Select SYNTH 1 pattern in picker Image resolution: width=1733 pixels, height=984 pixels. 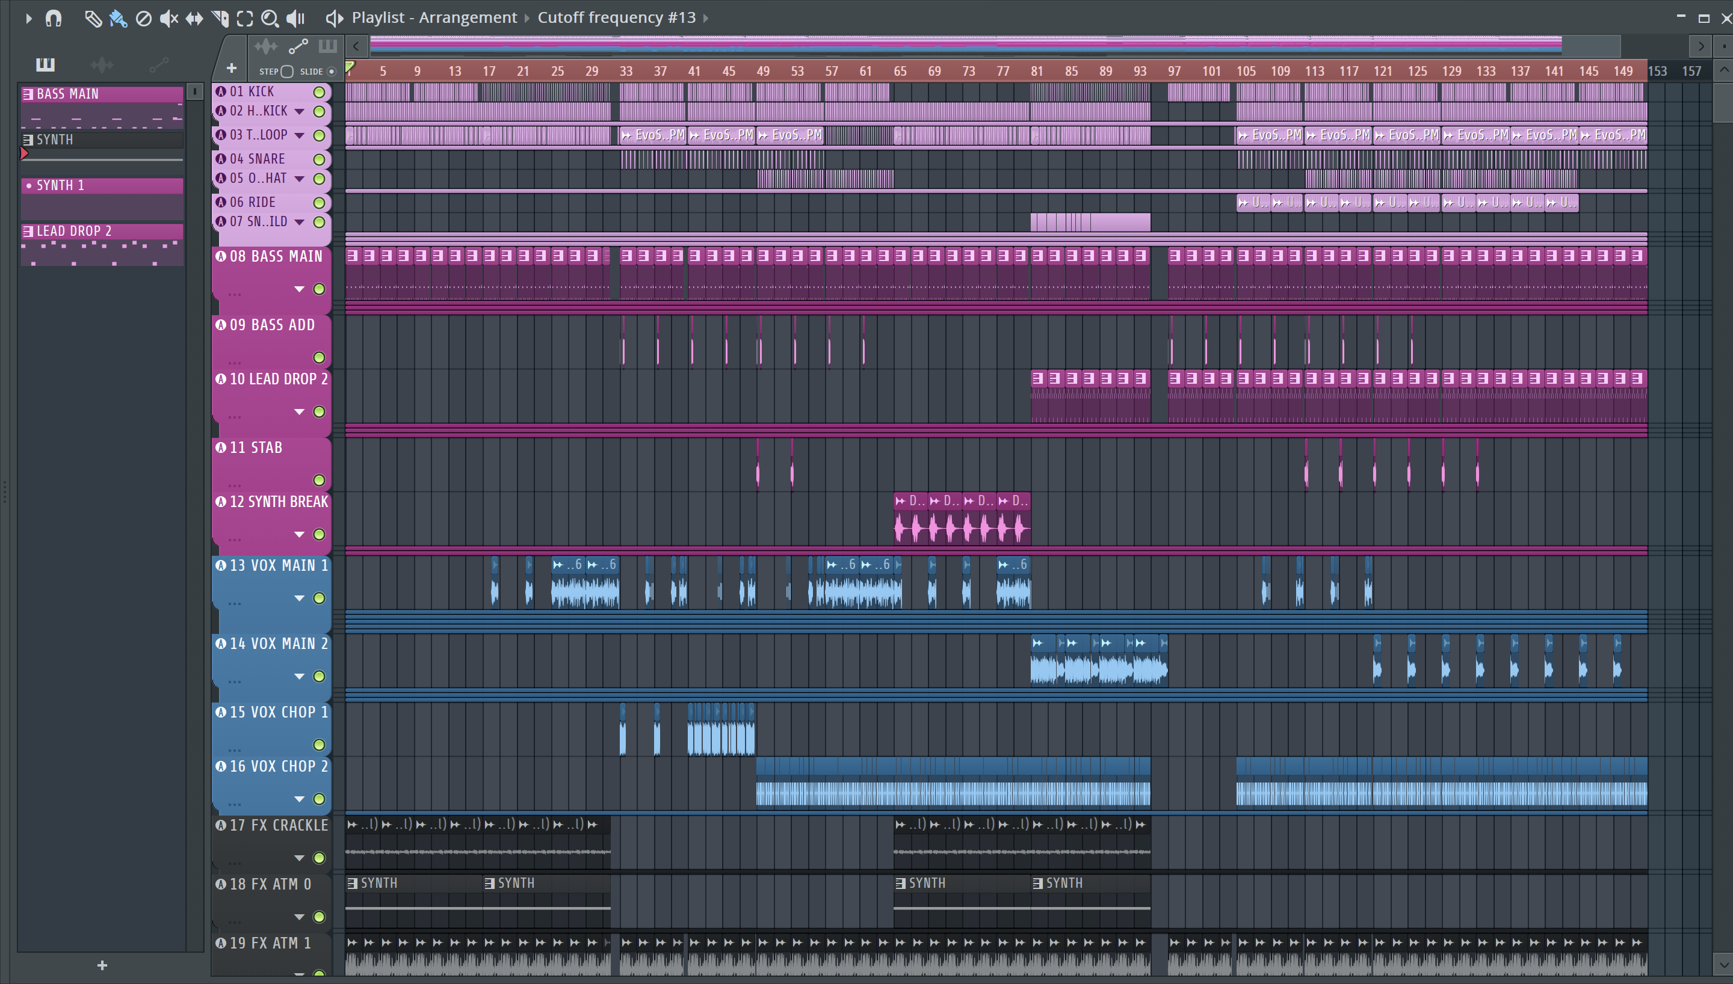102,198
